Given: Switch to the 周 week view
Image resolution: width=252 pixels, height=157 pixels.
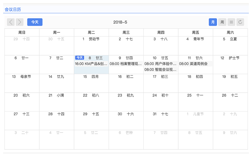Looking at the screenshot, I should click(222, 22).
